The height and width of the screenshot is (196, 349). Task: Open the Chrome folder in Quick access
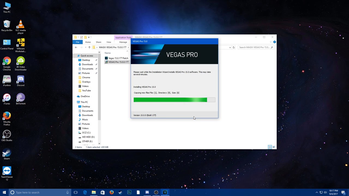tap(86, 77)
